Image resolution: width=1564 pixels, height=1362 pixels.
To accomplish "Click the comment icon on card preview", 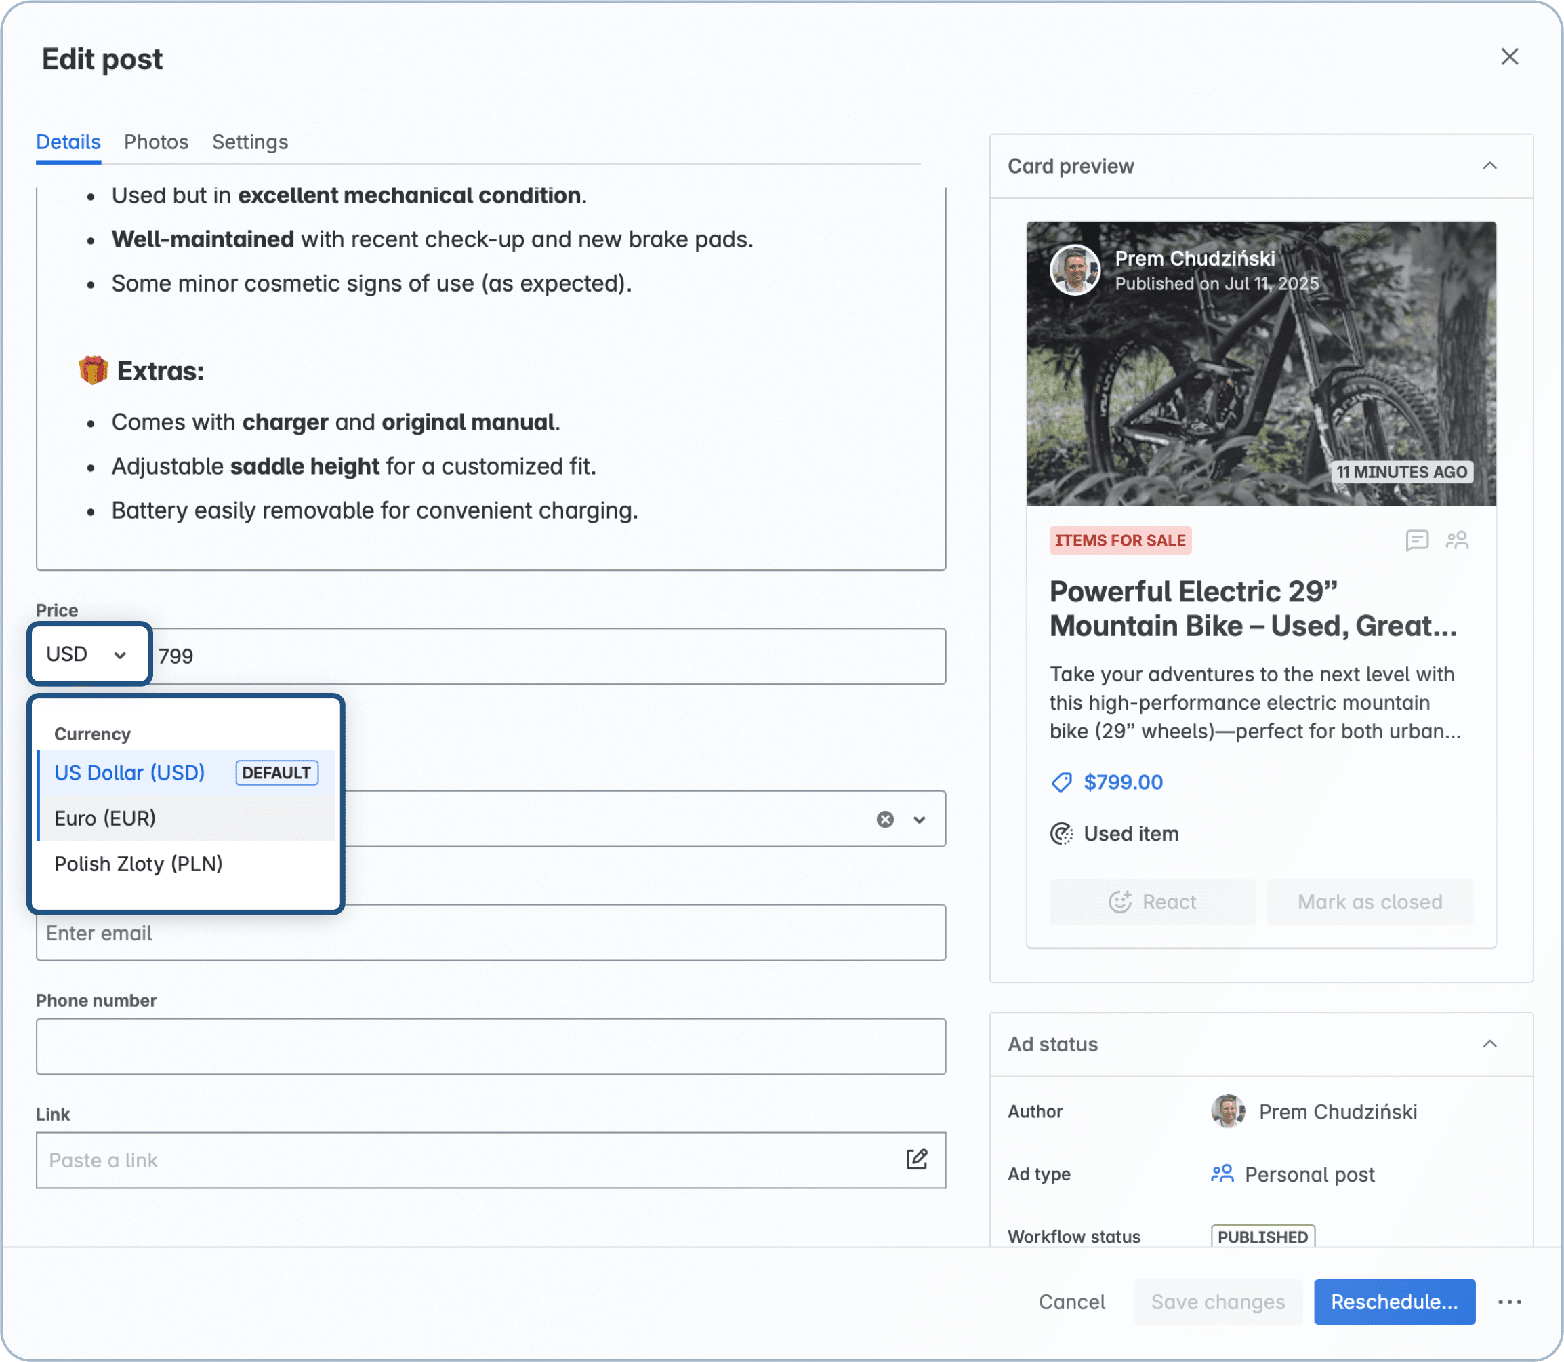I will pos(1417,540).
